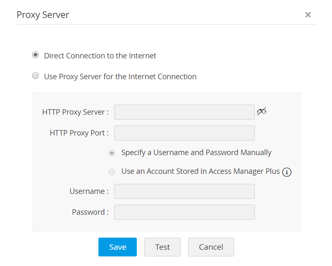Enable Use Proxy Server radio button
332x266 pixels.
tap(36, 76)
